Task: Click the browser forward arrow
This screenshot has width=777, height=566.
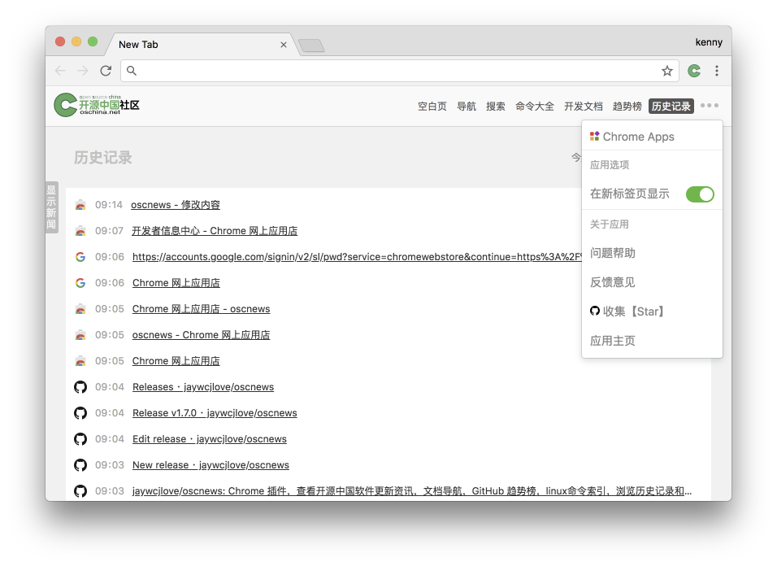Action: click(x=83, y=71)
